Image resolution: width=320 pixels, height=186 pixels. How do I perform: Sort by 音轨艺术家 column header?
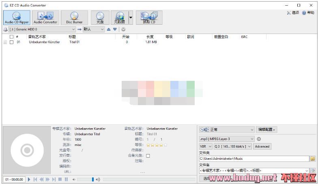click(x=37, y=37)
